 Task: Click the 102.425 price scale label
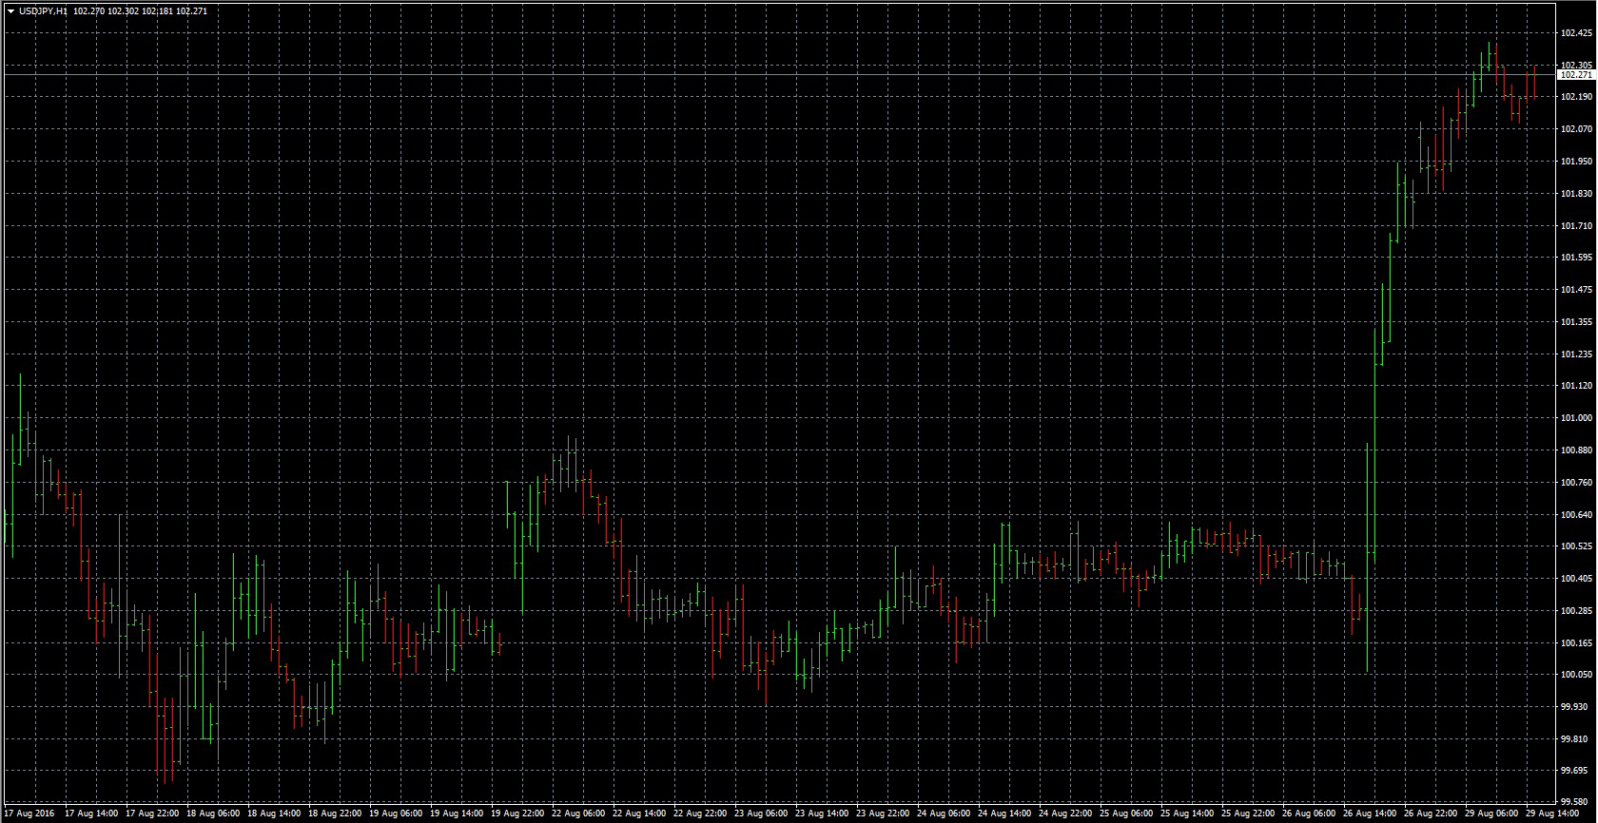(x=1576, y=33)
